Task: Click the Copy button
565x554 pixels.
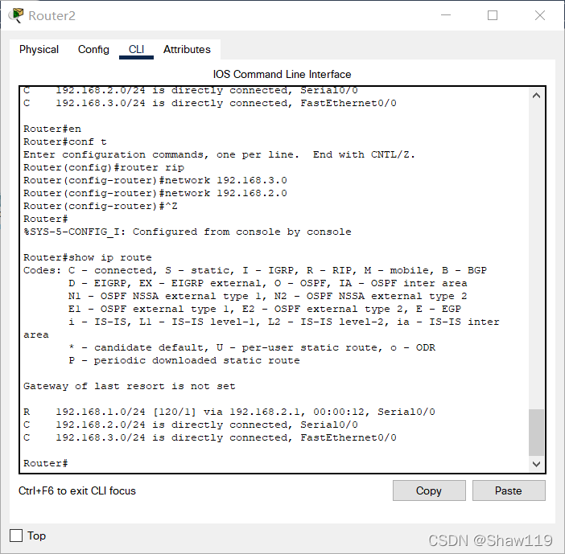Action: (x=429, y=490)
